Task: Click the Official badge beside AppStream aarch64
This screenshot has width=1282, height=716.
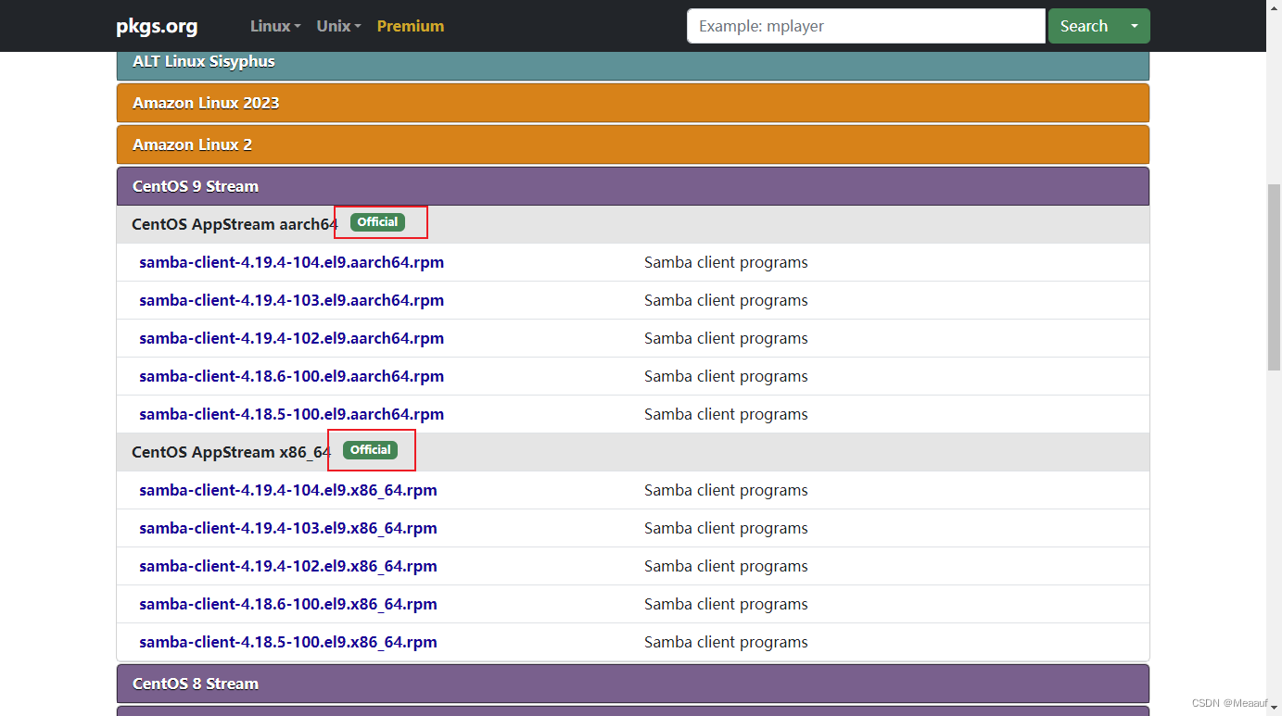Action: tap(377, 222)
